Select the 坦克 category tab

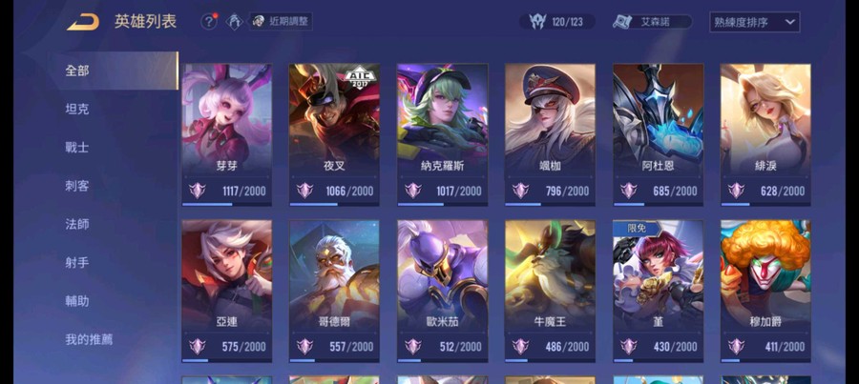[77, 110]
